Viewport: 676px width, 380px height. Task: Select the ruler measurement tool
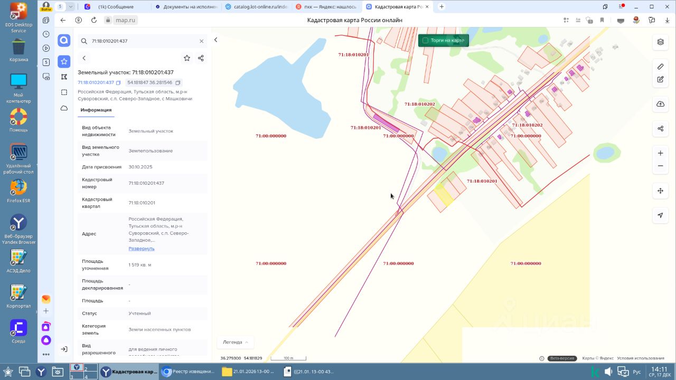(660, 66)
